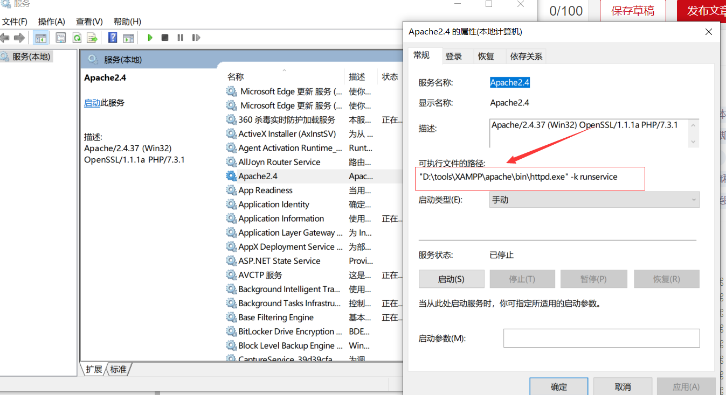Click the gear icon beside BitLocker Drive Encryption
The image size is (726, 395).
pyautogui.click(x=231, y=331)
